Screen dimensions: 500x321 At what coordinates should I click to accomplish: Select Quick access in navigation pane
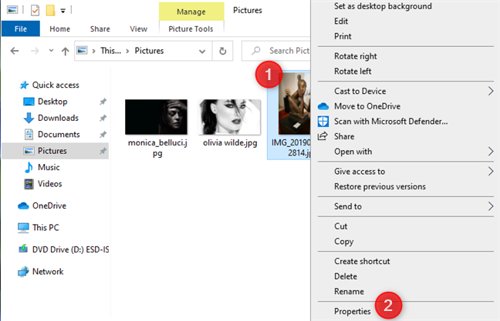[x=56, y=85]
